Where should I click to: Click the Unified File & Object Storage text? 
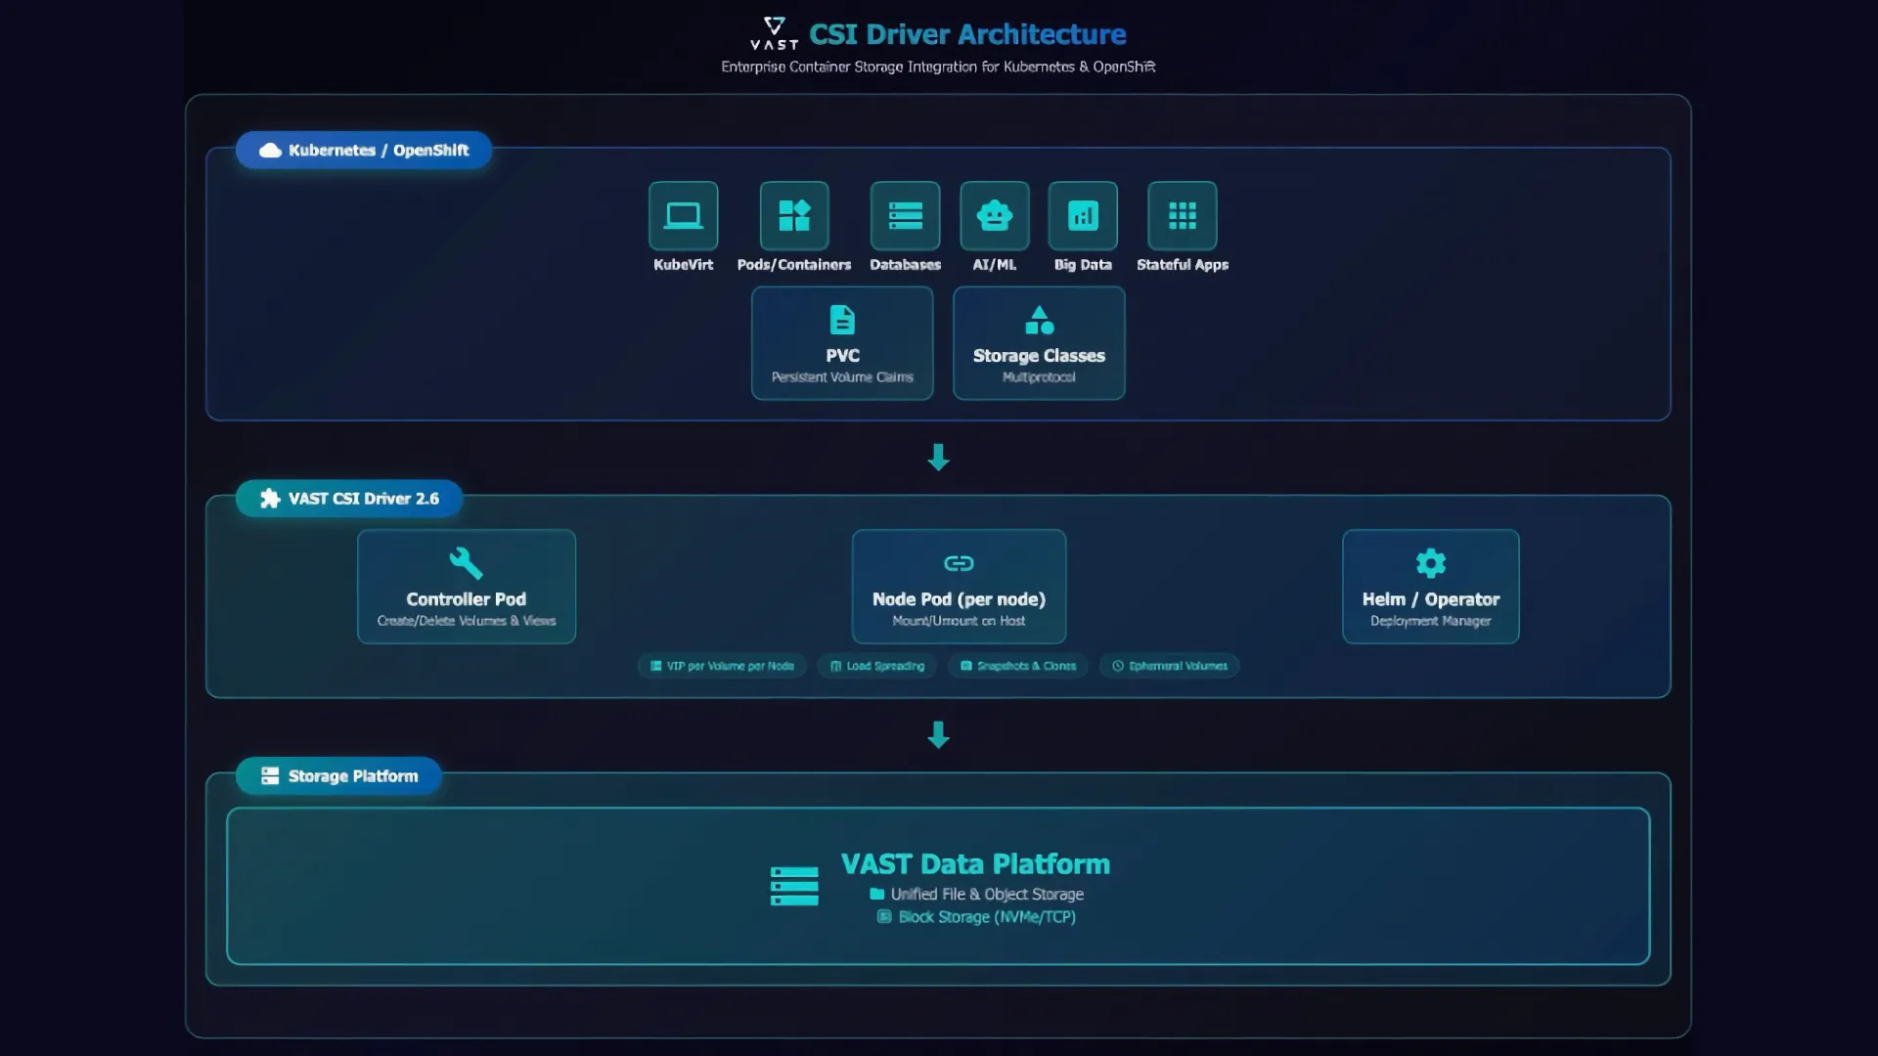[987, 894]
